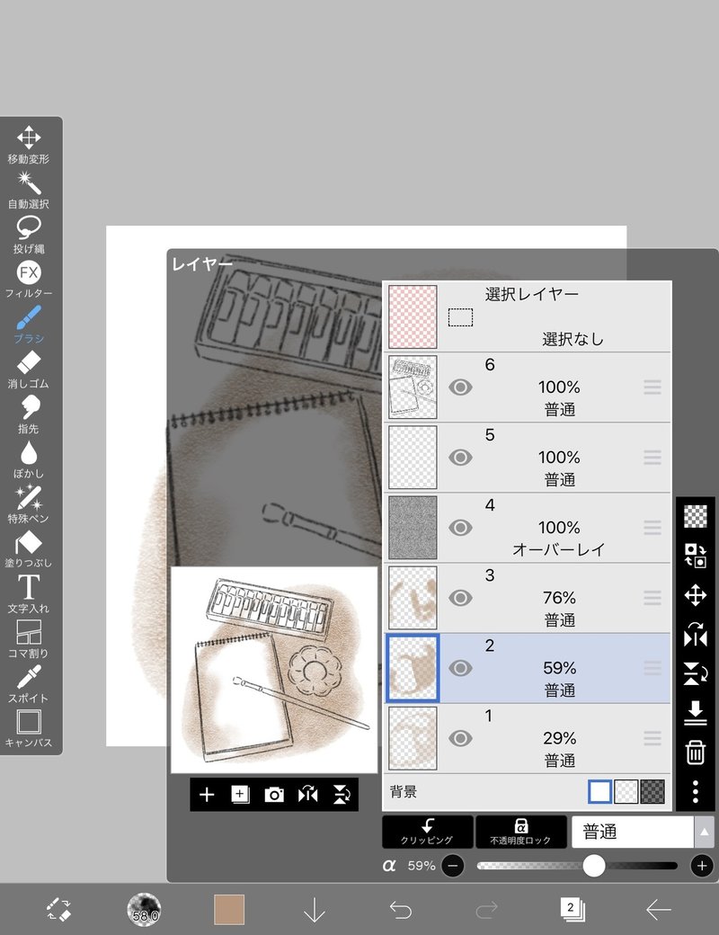Select the 選択レイヤー selection layer row
Screen dimensions: 719x935
coord(527,316)
